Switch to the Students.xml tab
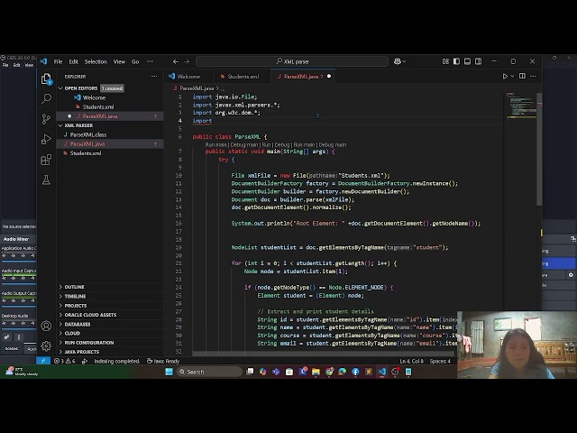The height and width of the screenshot is (433, 577). click(x=243, y=76)
